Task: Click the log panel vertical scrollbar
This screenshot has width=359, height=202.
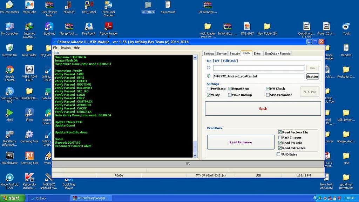Action: [x=195, y=105]
